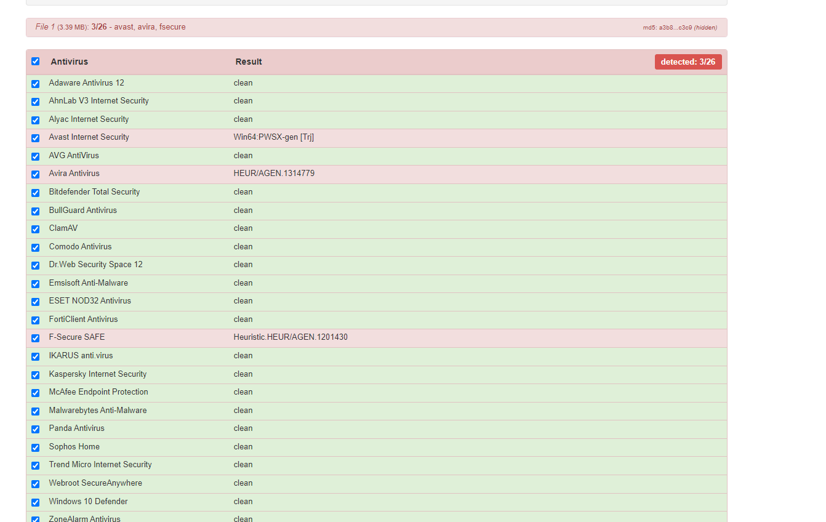This screenshot has height=522, width=826.
Task: Click the 'clean' result for Kaspersky Internet Security
Action: point(243,374)
